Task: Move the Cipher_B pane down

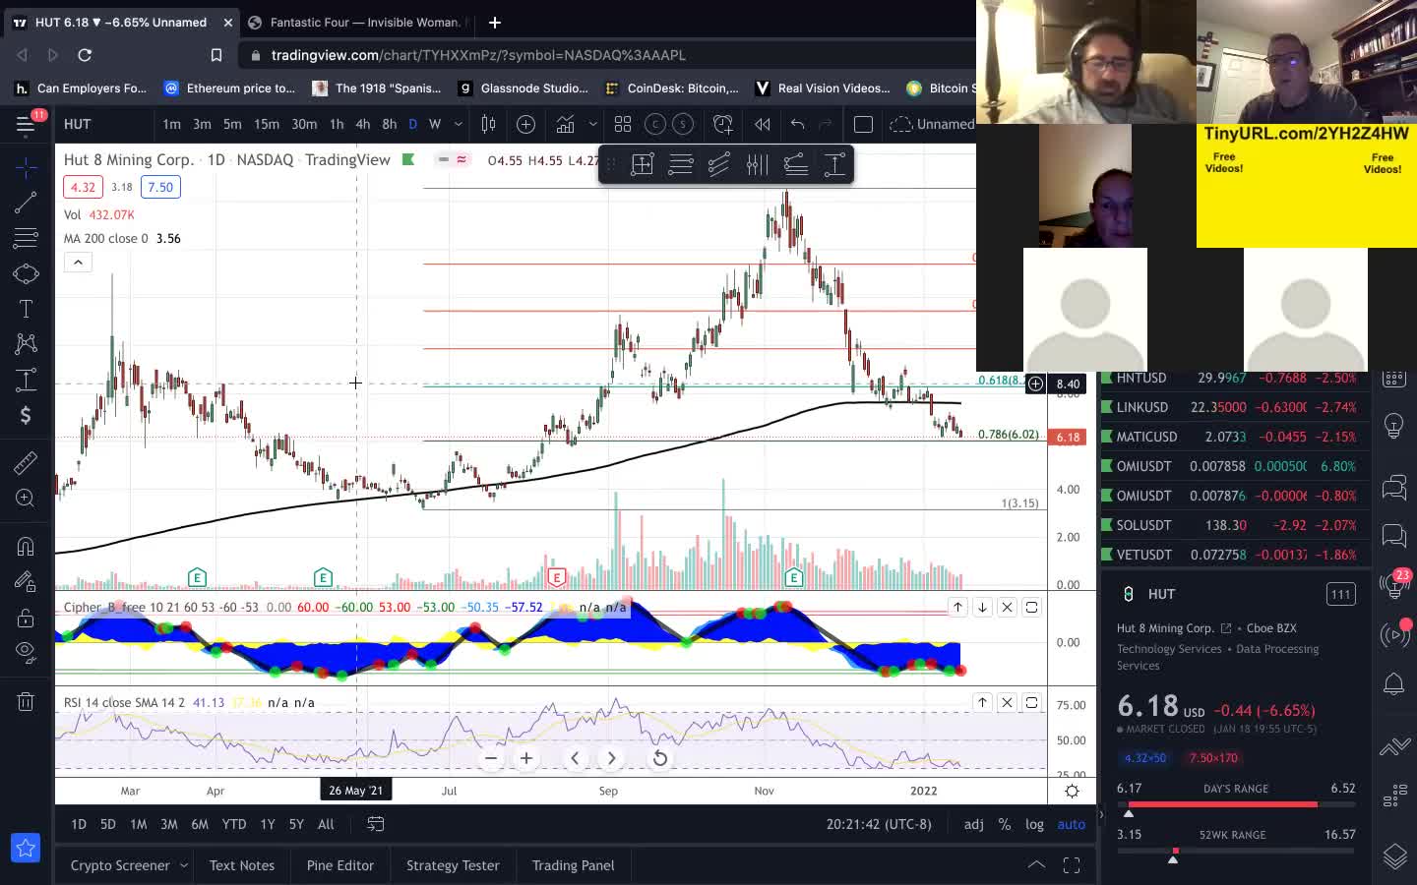Action: [982, 607]
